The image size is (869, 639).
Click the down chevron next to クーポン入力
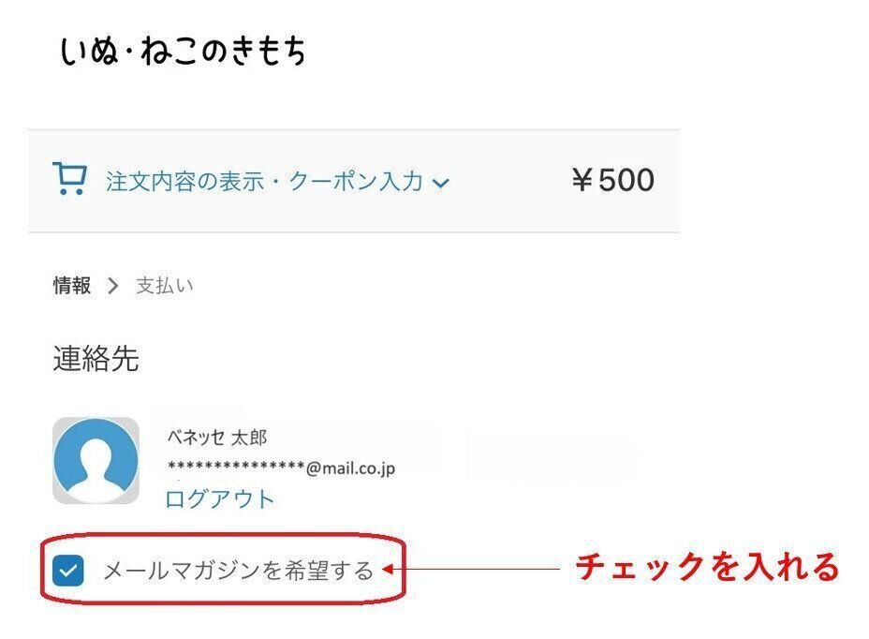(x=440, y=182)
